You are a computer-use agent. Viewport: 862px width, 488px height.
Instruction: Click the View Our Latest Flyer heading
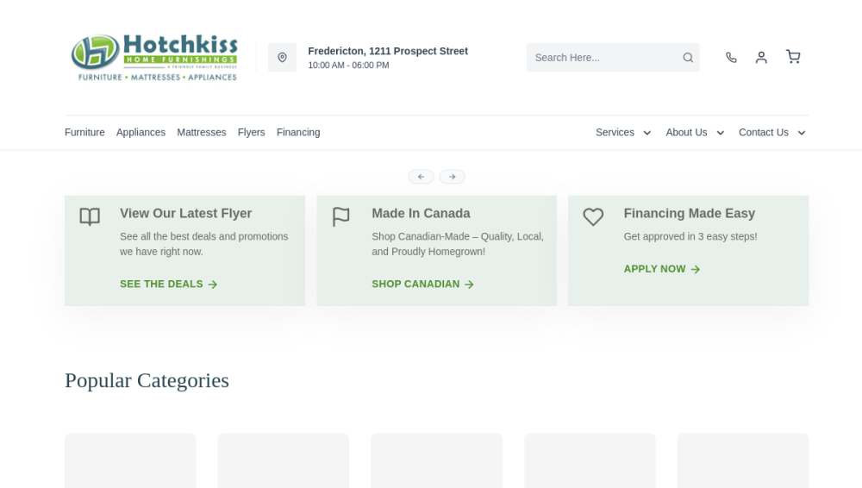186,214
